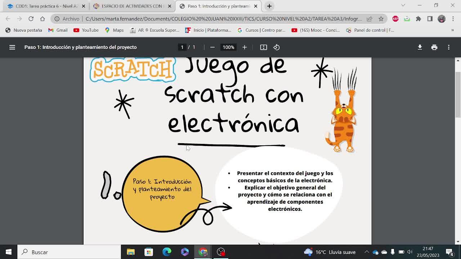The height and width of the screenshot is (259, 461).
Task: Open the Inicio | Plataforma bookmark
Action: [208, 30]
